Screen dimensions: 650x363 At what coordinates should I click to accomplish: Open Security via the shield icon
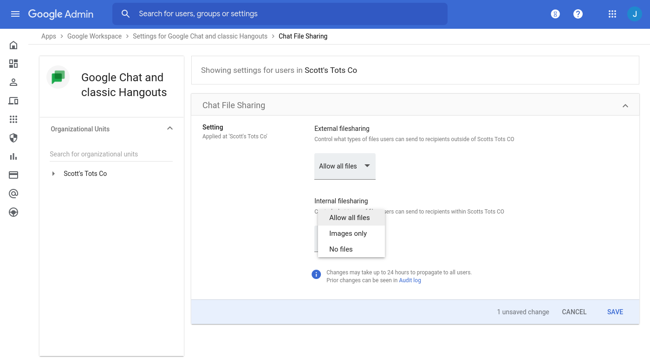point(13,138)
